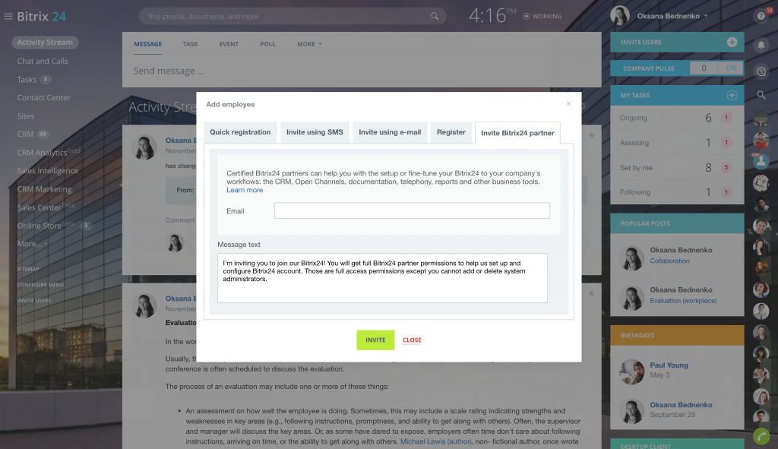Click the Company Pulse 0% indicator
This screenshot has height=449, width=778.
[730, 68]
